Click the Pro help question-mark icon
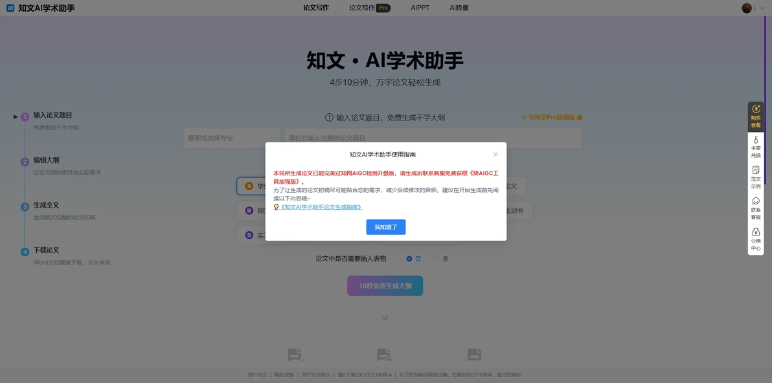Image resolution: width=772 pixels, height=383 pixels. click(580, 118)
